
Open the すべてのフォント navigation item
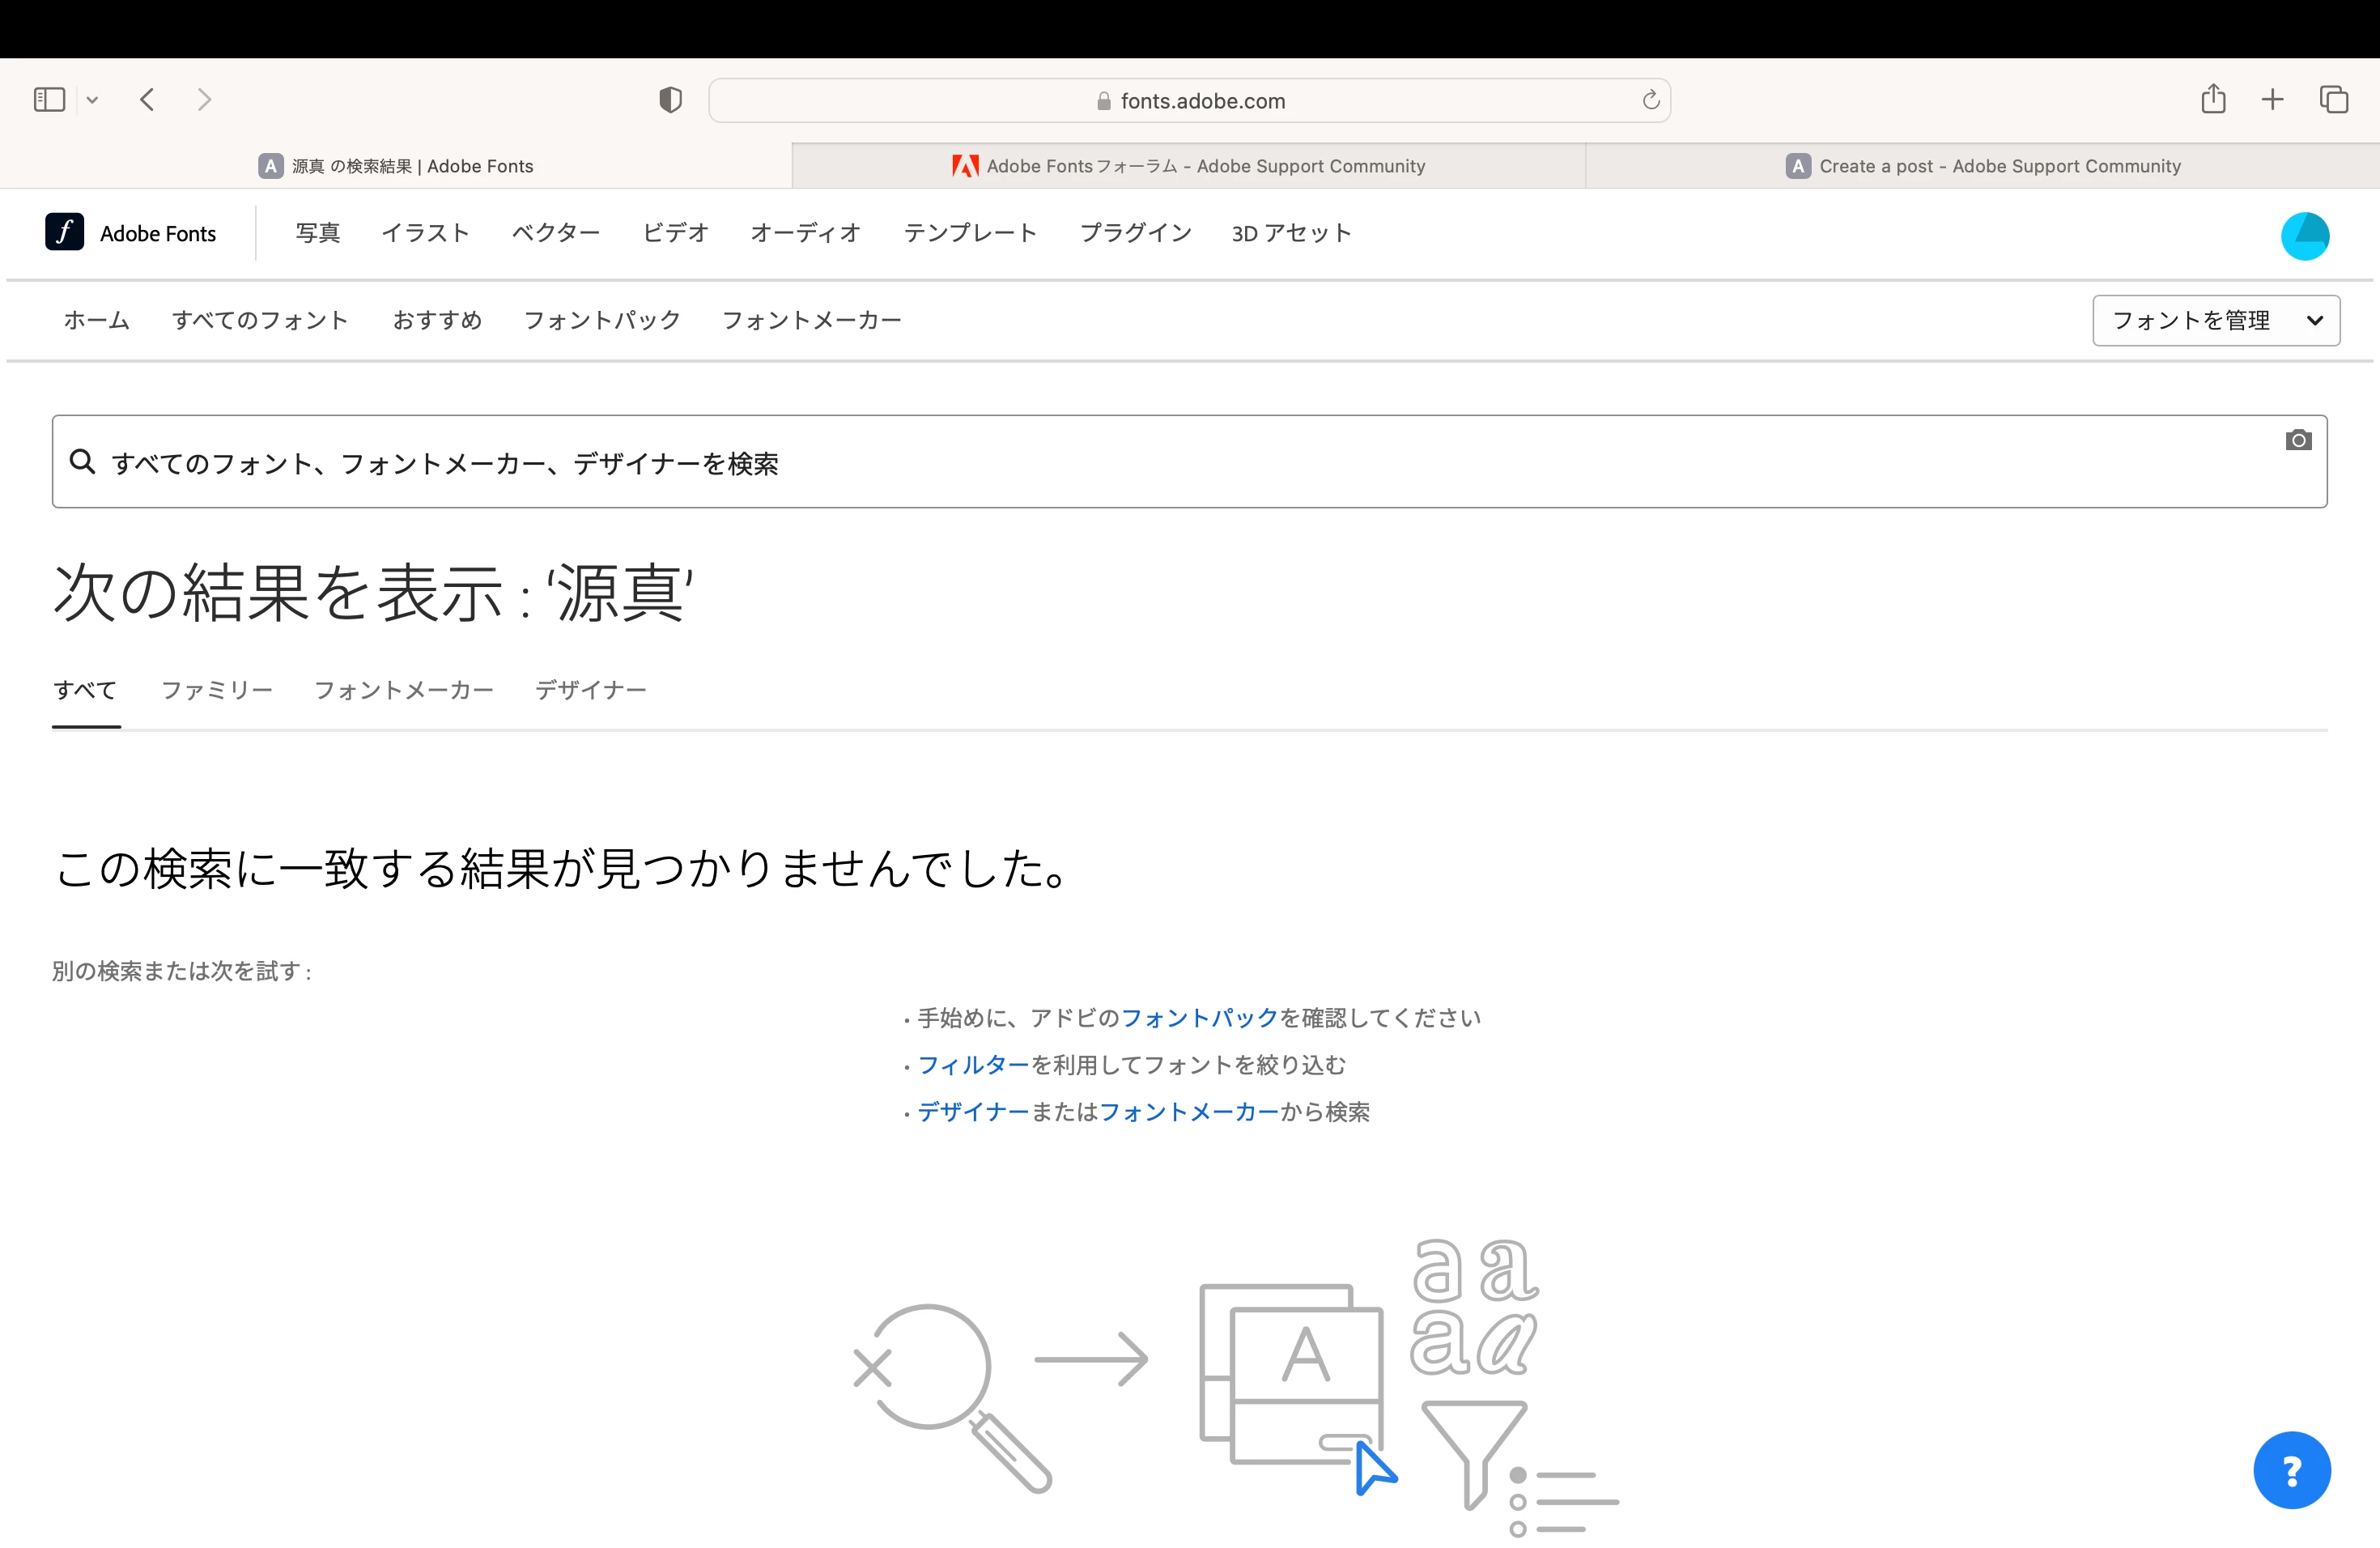(x=260, y=320)
